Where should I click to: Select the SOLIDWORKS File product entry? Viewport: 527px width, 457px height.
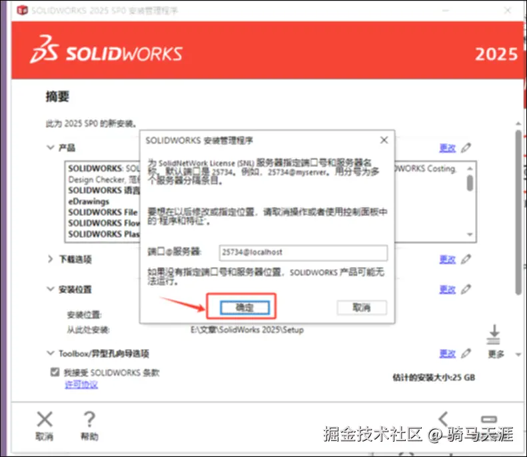pos(103,212)
